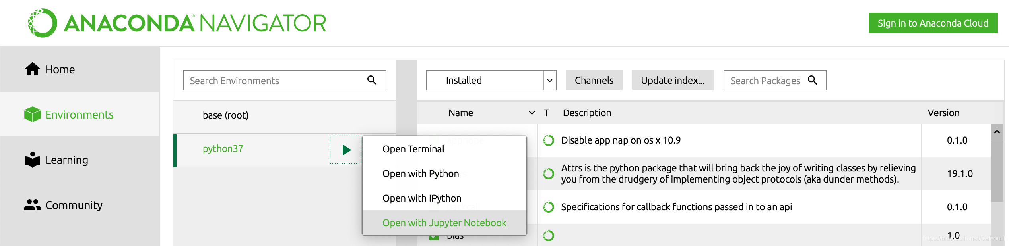Click the spinner icon beside Disable app nap
The image size is (1009, 246).
click(x=549, y=140)
